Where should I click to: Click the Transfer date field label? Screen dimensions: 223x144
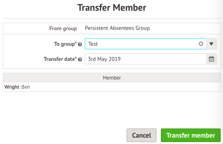60,59
